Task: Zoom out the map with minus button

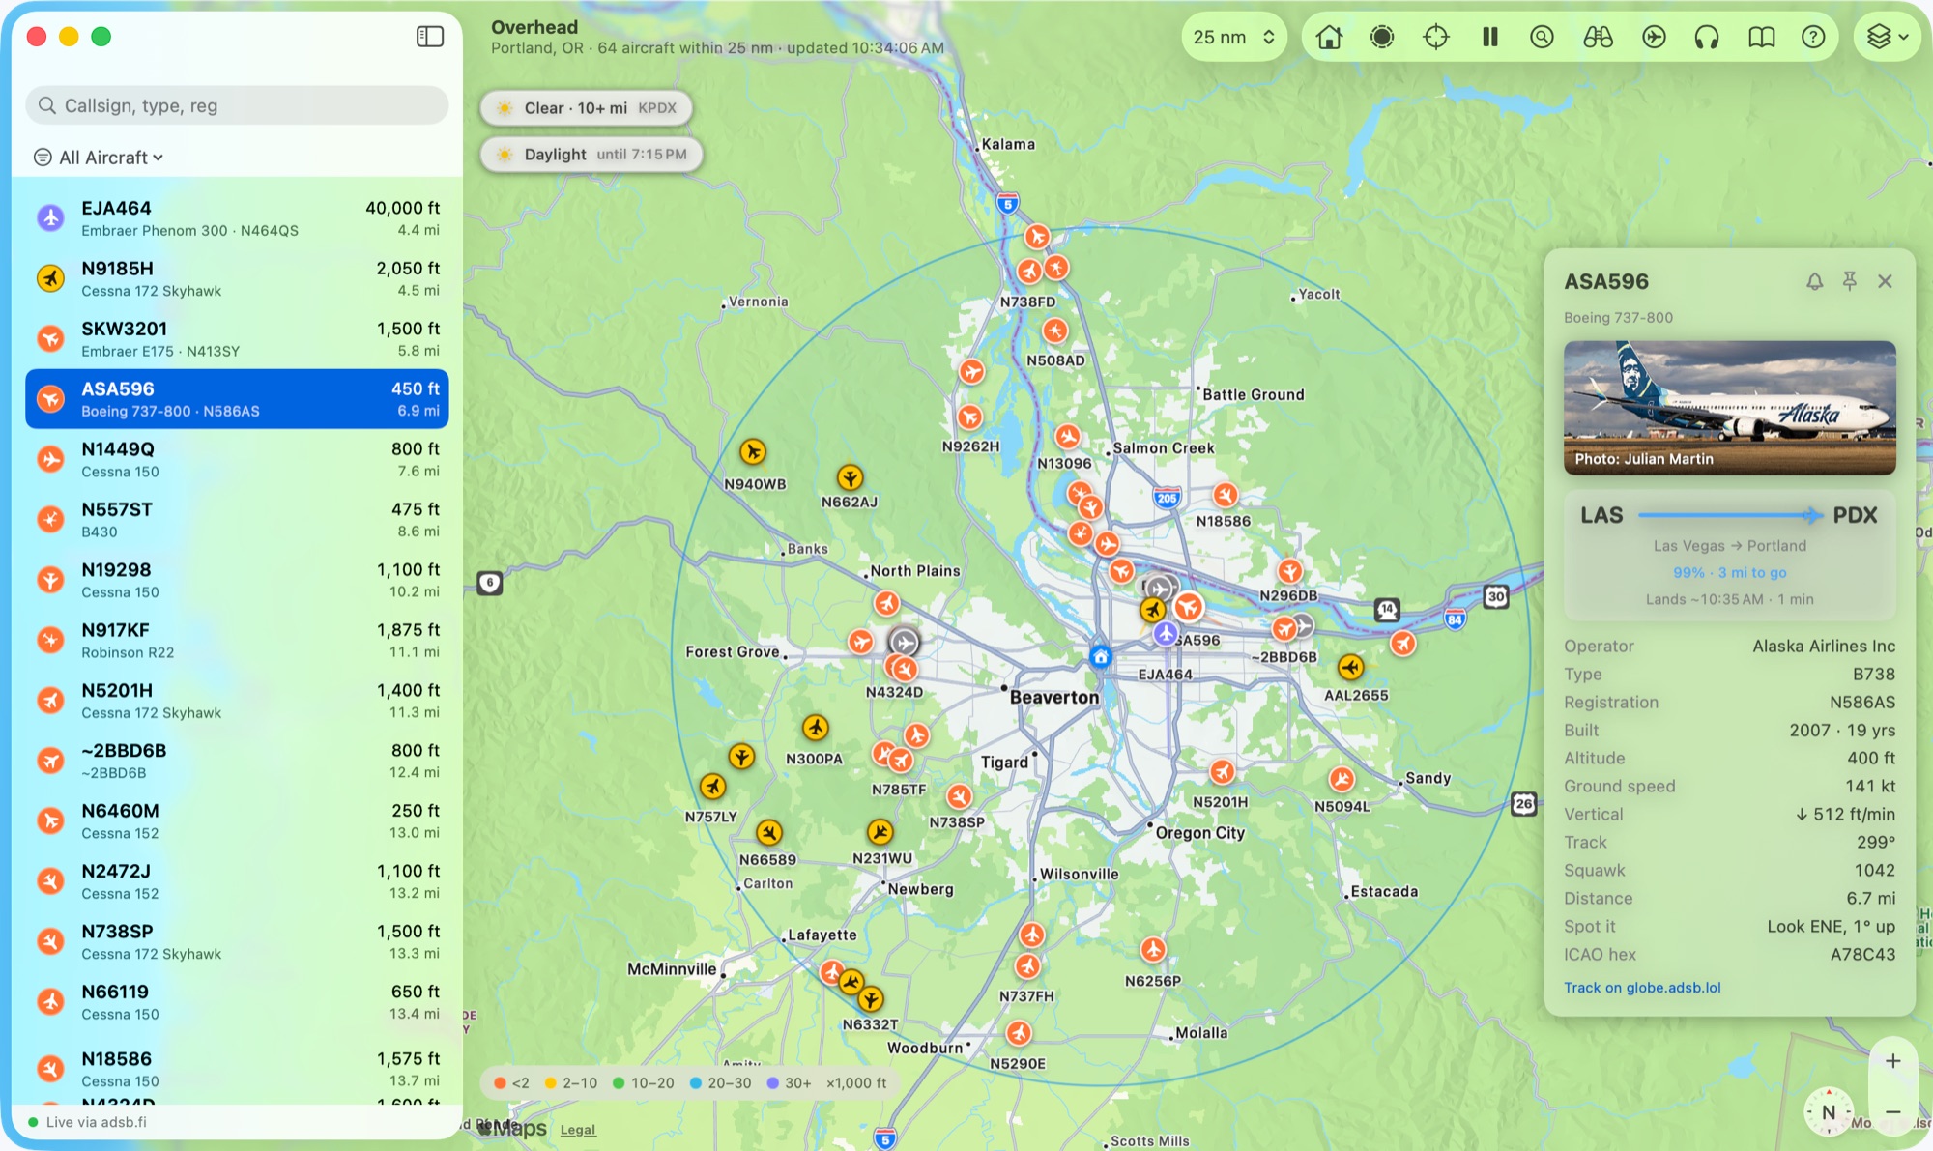Action: pos(1892,1112)
